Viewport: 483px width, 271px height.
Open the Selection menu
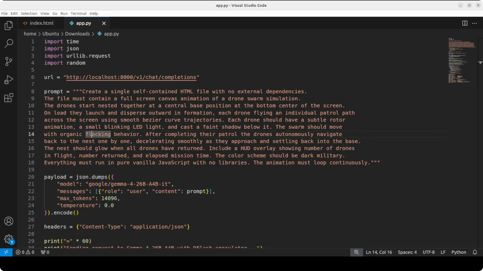point(29,14)
